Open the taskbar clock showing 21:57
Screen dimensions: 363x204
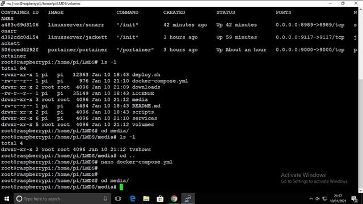[x=338, y=199]
